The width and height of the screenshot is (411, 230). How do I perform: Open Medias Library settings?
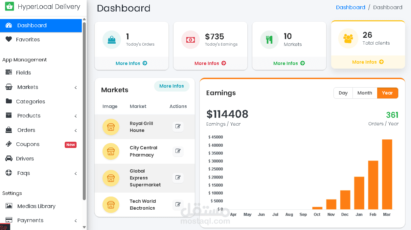click(41, 206)
